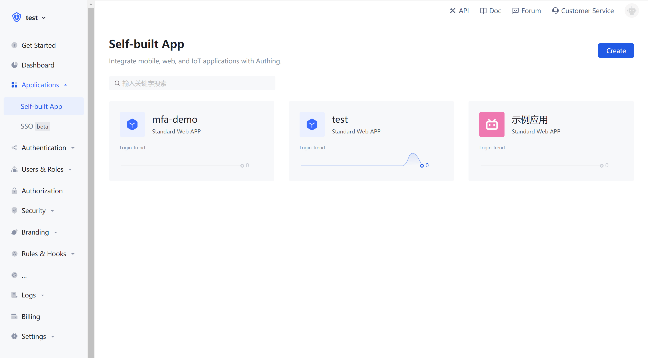Click the Forum icon in the header

pyautogui.click(x=515, y=11)
